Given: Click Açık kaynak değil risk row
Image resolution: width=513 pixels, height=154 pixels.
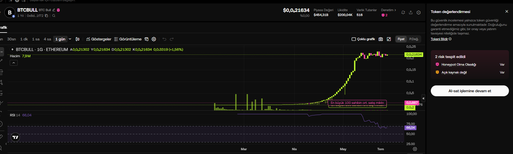Looking at the screenshot, I should [469, 72].
